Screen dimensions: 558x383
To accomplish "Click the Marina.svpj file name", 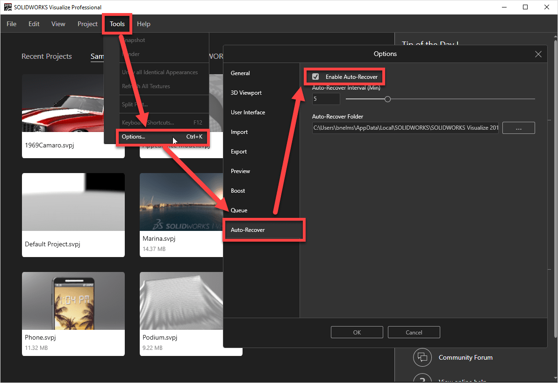I will pyautogui.click(x=159, y=238).
